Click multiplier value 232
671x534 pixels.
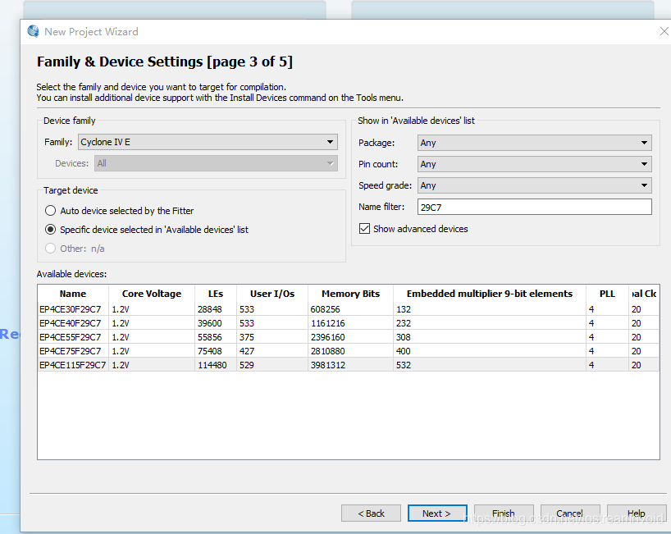point(404,323)
